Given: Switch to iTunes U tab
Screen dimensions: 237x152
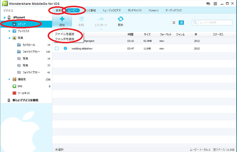Looking at the screenshot, I should [x=154, y=10].
